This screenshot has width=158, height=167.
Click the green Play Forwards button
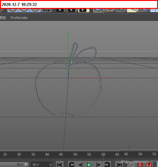pos(89,165)
